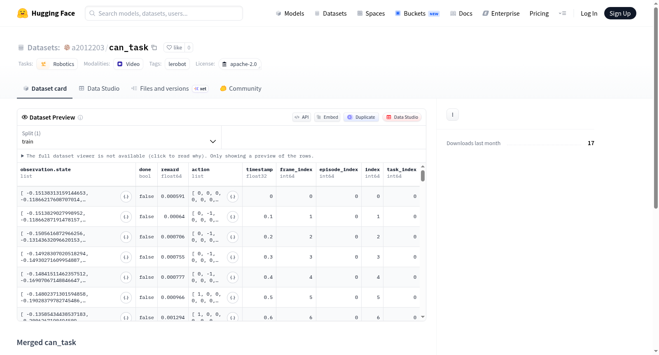Open Buckets in top navigation
The width and height of the screenshot is (659, 355).
point(417,13)
